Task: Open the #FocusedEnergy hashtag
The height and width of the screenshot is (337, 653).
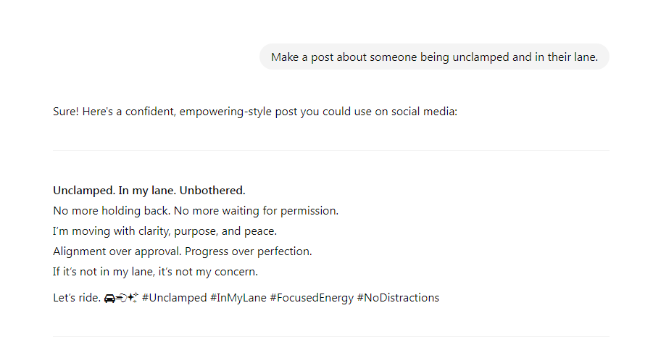Action: tap(312, 298)
